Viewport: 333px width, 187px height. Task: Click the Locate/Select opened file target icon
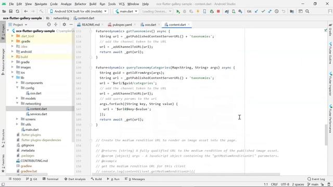click(49, 24)
